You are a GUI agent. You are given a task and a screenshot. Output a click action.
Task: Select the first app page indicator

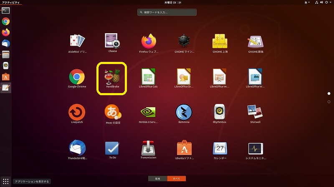click(329, 93)
